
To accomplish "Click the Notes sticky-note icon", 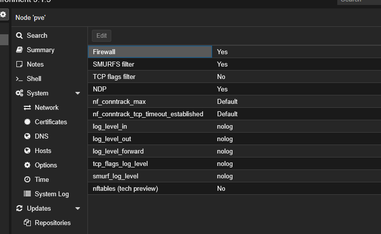I will 19,64.
